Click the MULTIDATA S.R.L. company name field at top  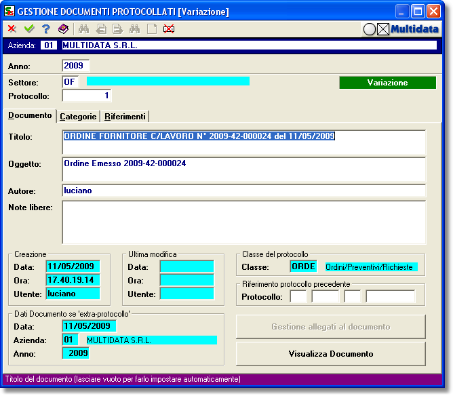249,45
